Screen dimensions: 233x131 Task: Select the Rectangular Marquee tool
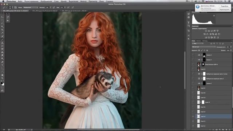click(2, 20)
